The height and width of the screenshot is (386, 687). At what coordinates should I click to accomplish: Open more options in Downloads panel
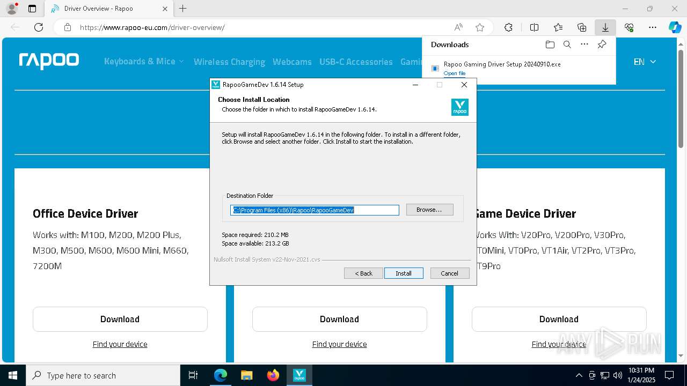tap(584, 44)
